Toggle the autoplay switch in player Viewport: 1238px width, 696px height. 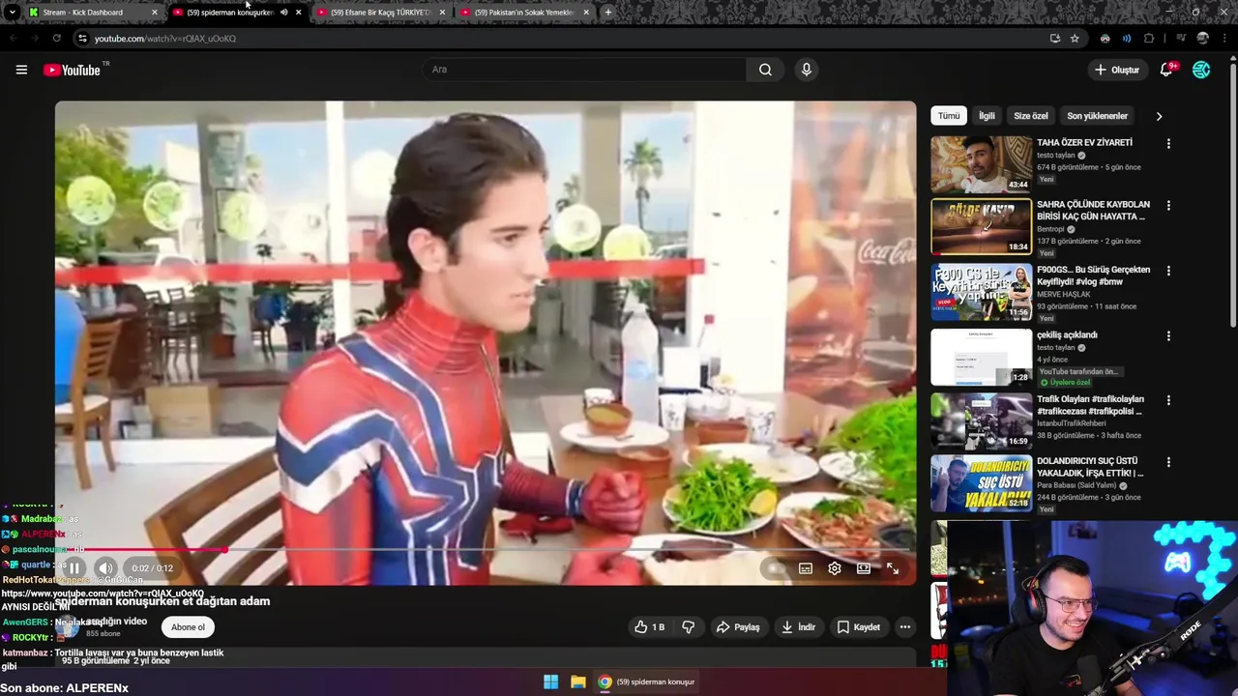[776, 568]
